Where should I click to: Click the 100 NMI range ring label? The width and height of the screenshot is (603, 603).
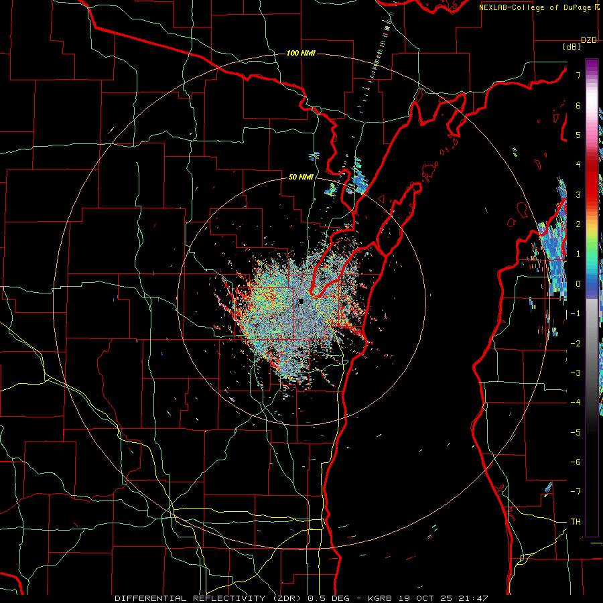pyautogui.click(x=301, y=53)
